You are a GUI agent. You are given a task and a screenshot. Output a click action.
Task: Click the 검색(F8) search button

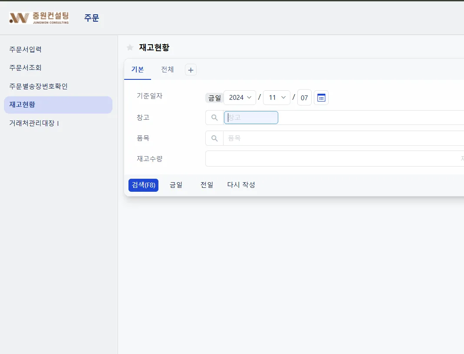coord(144,185)
